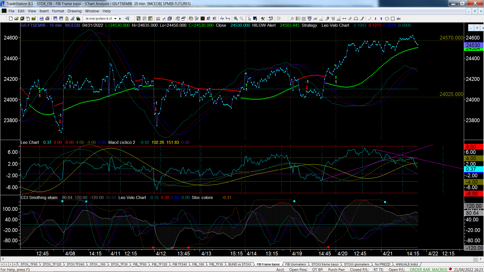Select the Gann fan drawing tool
The height and width of the screenshot is (272, 484).
tap(339, 19)
